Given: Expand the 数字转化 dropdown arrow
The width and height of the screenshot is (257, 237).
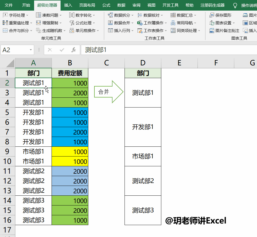Looking at the screenshot, I should (x=94, y=15).
